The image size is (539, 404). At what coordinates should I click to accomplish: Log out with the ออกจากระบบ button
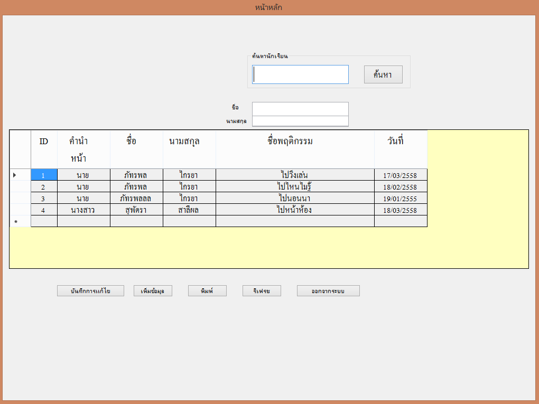pyautogui.click(x=328, y=291)
